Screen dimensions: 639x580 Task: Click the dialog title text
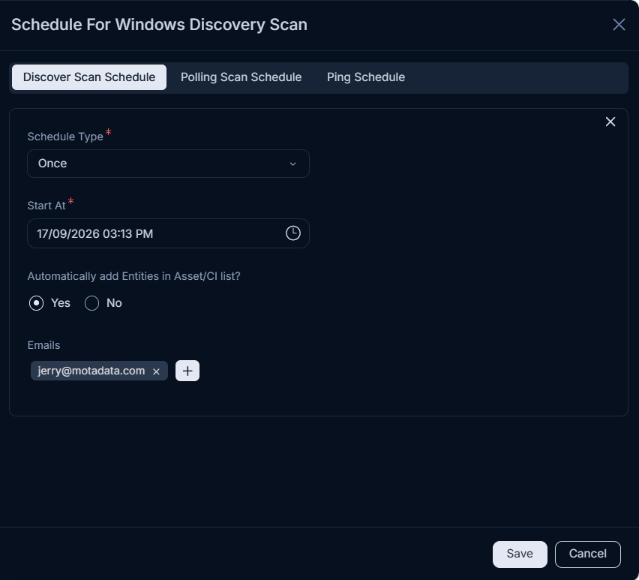click(x=159, y=25)
